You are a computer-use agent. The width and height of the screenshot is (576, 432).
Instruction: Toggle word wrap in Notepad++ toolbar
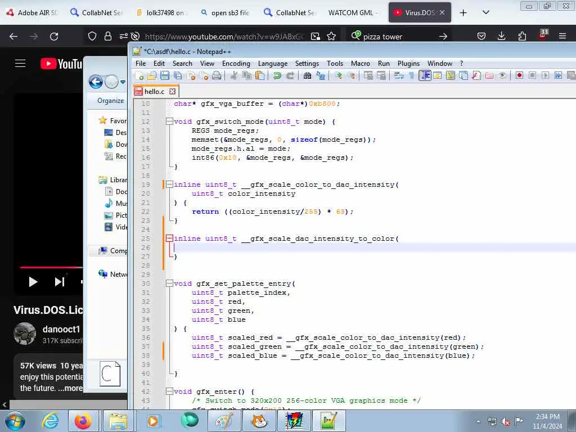399,76
